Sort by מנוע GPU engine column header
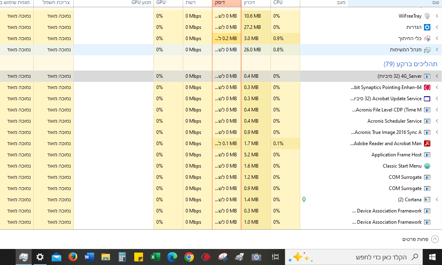The image size is (442, 265). point(113,3)
